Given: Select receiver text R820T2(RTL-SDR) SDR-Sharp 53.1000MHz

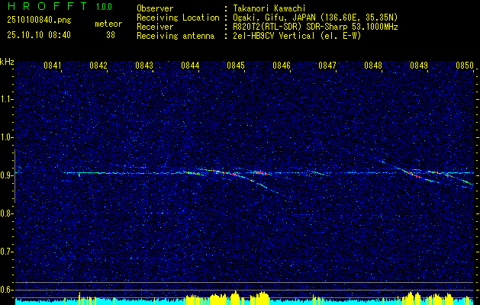Looking at the screenshot, I should pyautogui.click(x=315, y=27).
